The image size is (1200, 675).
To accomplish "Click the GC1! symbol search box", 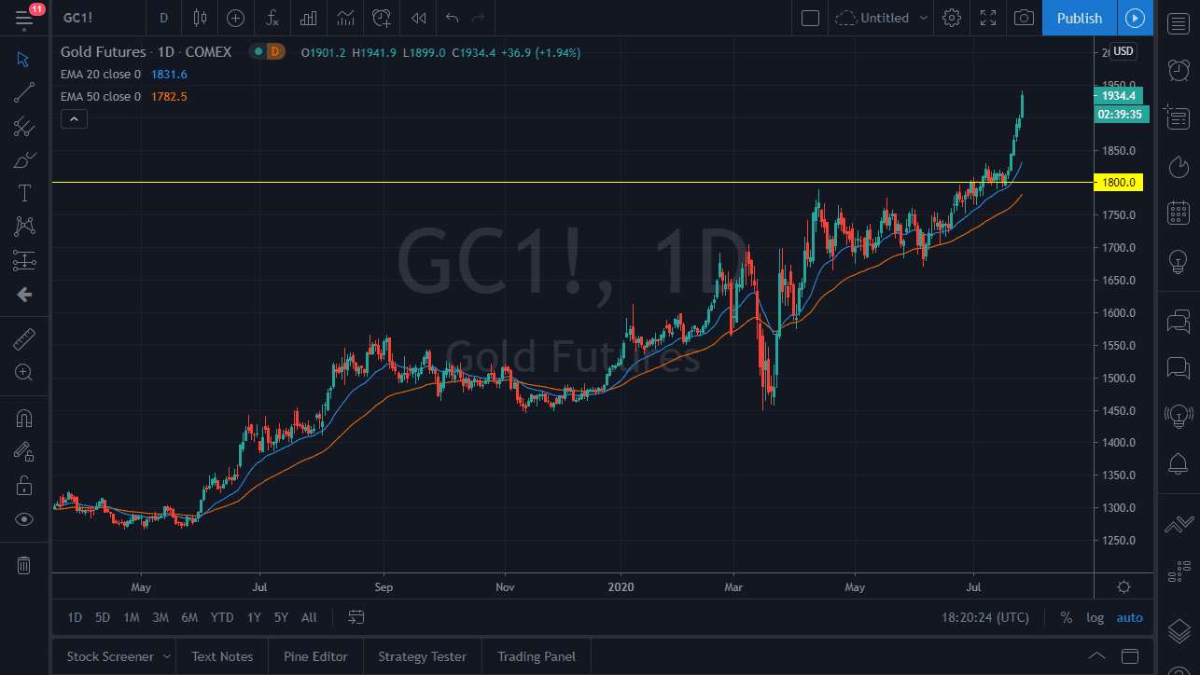I will pyautogui.click(x=98, y=18).
